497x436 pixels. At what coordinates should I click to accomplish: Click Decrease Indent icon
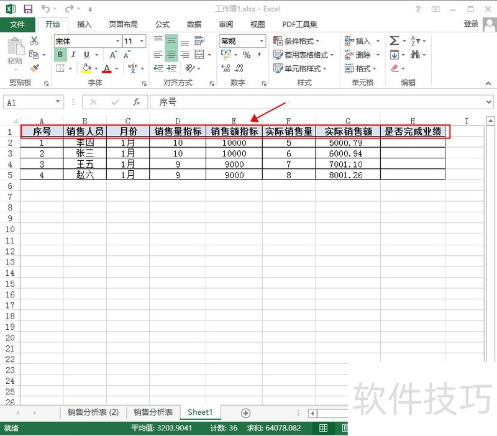point(158,68)
